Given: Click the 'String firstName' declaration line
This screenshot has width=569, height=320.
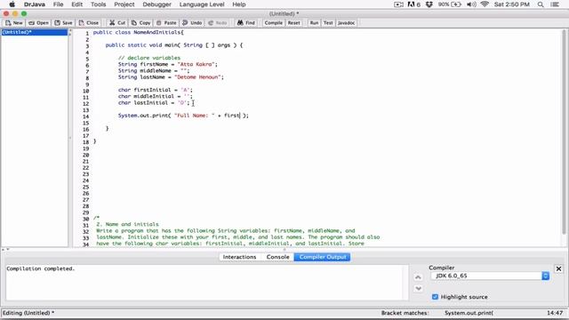Looking at the screenshot, I should click(x=168, y=64).
